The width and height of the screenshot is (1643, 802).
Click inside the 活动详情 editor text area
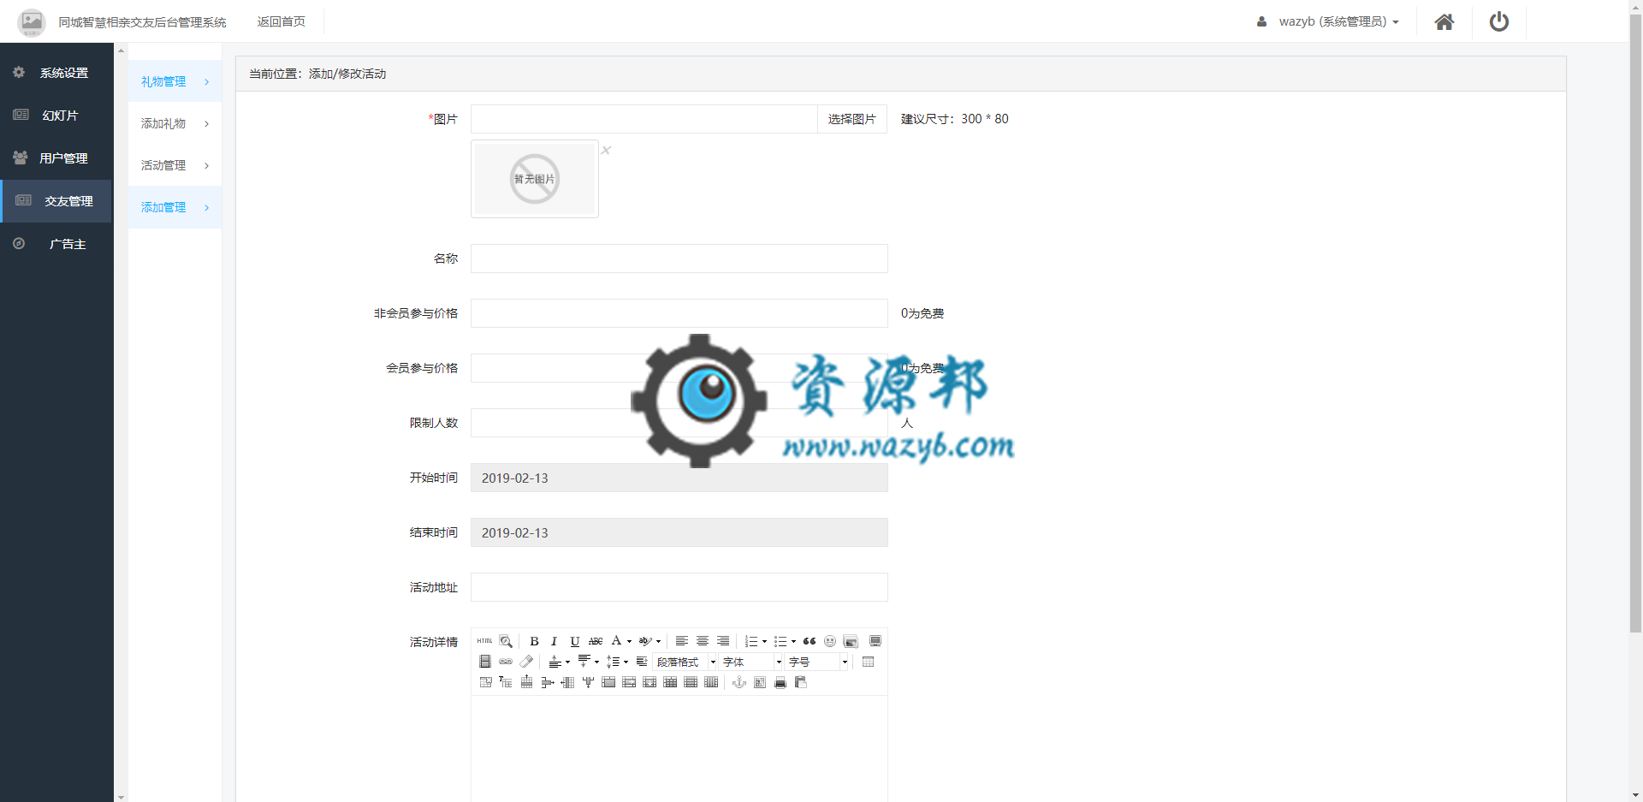click(x=679, y=749)
